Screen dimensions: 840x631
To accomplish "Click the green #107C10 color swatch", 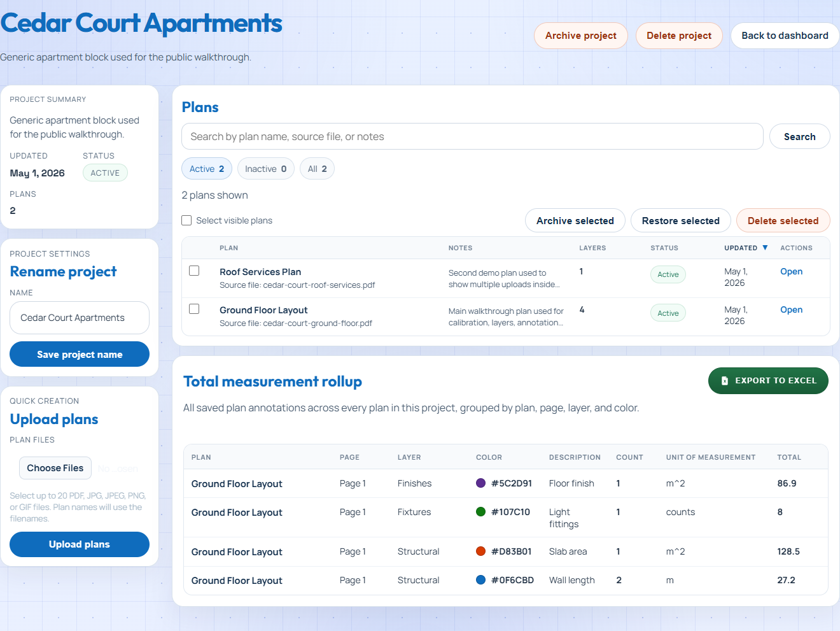I will (481, 511).
